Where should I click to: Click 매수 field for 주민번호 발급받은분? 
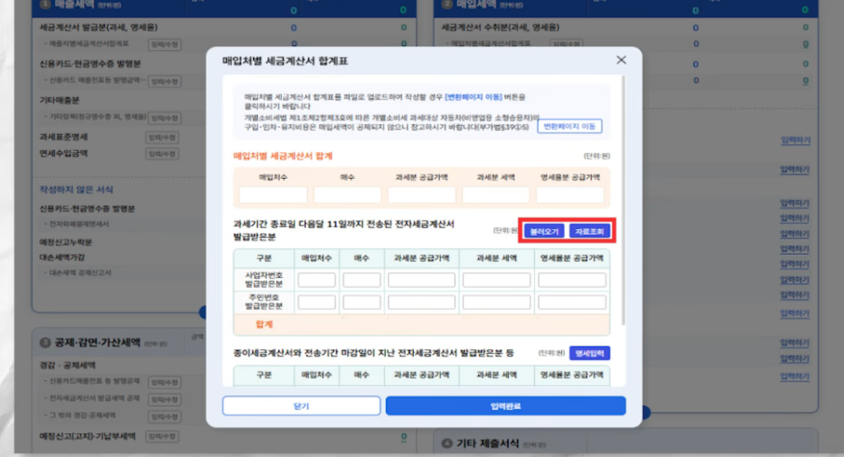361,302
